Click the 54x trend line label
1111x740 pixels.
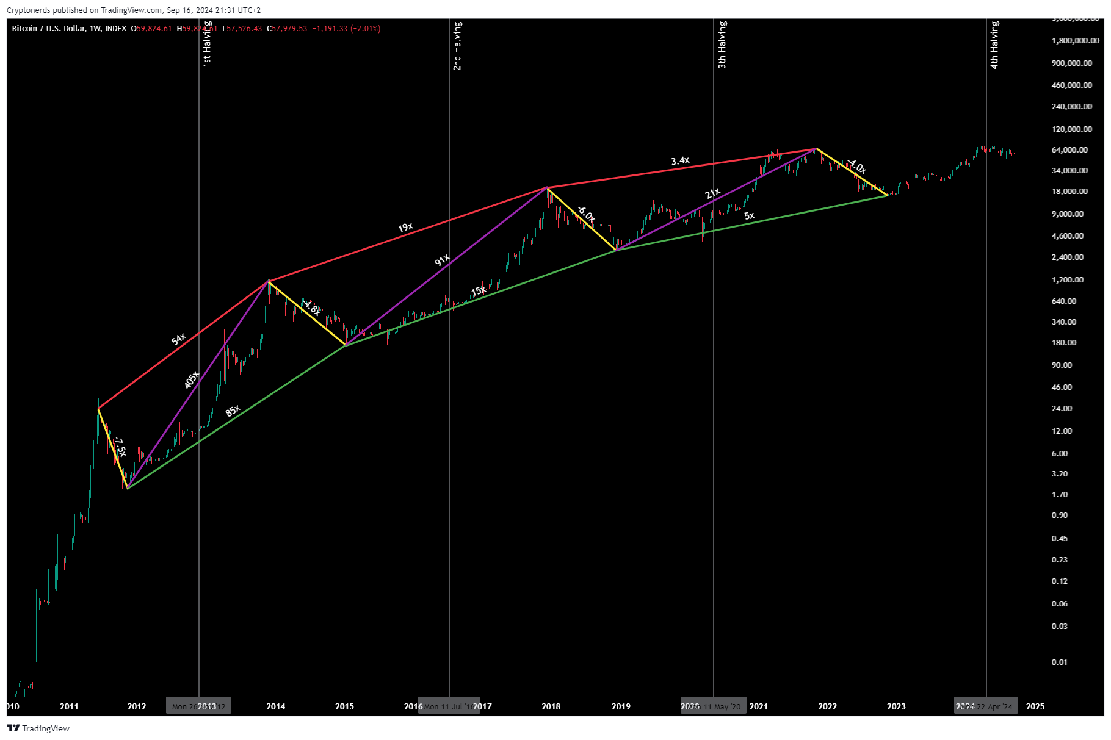point(178,339)
